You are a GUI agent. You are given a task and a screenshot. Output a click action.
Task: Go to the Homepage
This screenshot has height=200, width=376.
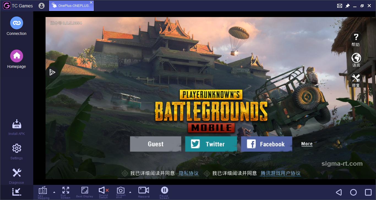click(17, 59)
